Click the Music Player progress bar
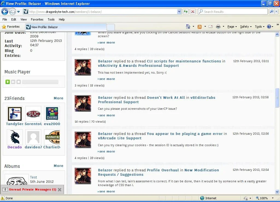This screenshot has width=280, height=202. [40, 82]
